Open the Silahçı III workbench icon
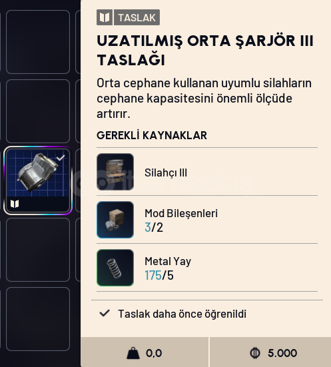 115,172
